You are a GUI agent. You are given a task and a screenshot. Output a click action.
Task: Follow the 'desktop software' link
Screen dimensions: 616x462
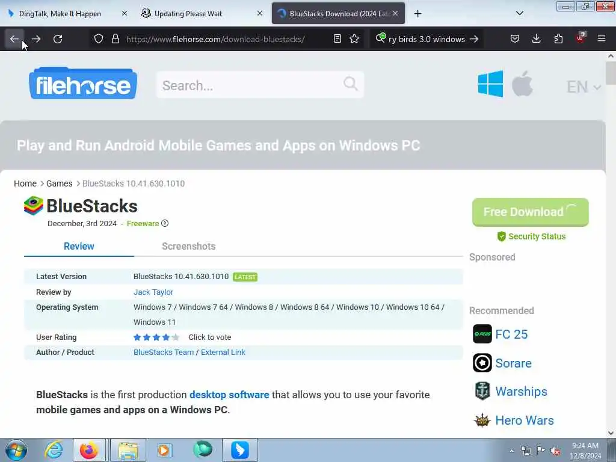pos(229,395)
